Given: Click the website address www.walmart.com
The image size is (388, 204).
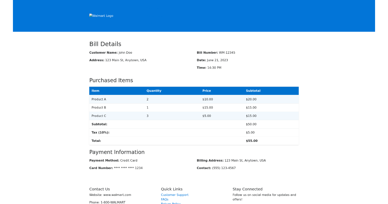Looking at the screenshot, I should pyautogui.click(x=117, y=195).
